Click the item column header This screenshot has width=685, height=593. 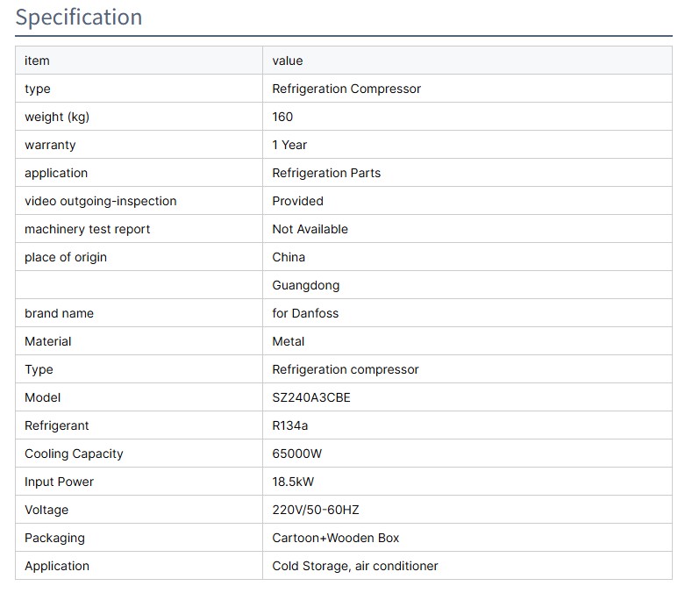pyautogui.click(x=37, y=61)
